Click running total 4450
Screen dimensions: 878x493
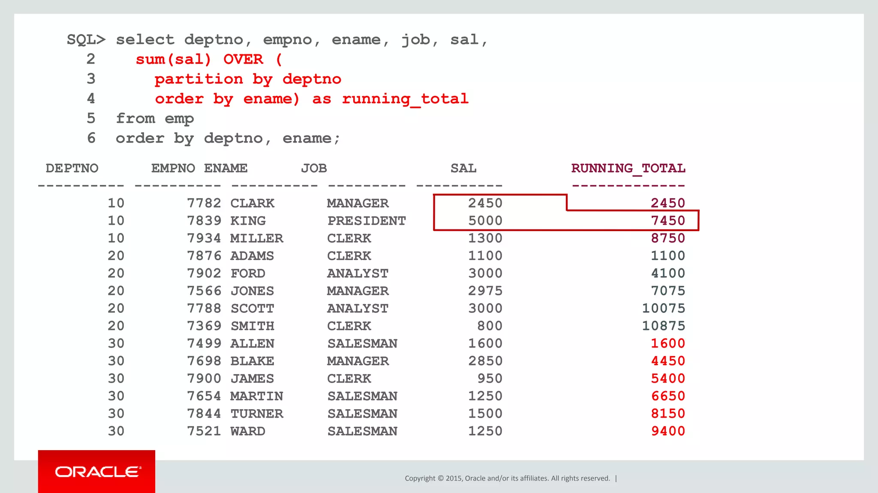coord(668,361)
